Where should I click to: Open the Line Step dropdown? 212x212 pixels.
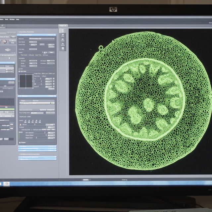click(x=33, y=49)
